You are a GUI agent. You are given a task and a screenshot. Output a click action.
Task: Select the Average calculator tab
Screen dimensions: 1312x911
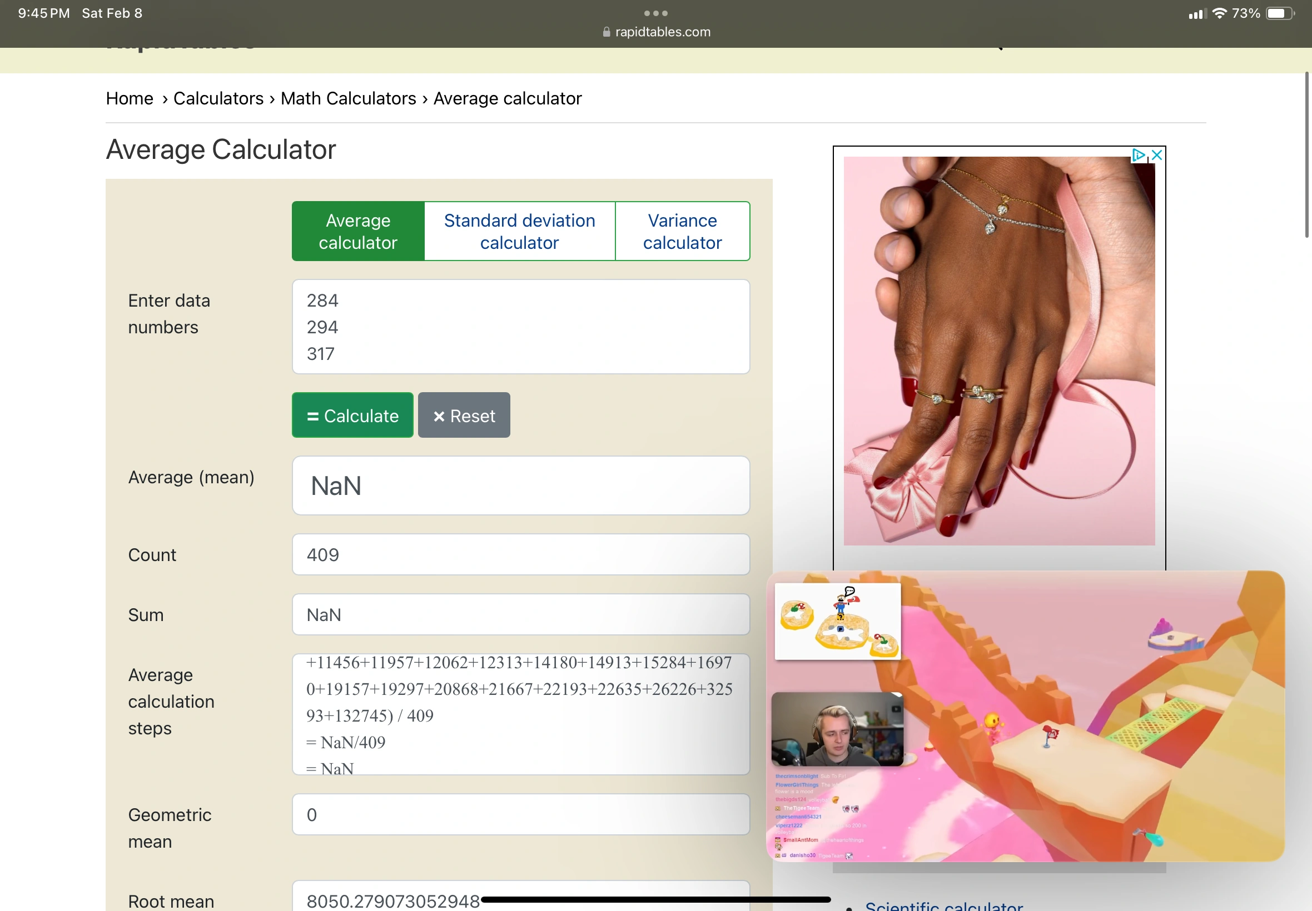pyautogui.click(x=358, y=231)
